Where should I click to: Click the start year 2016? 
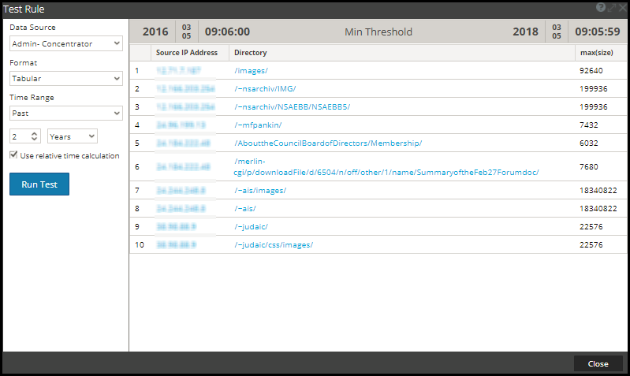pos(155,32)
